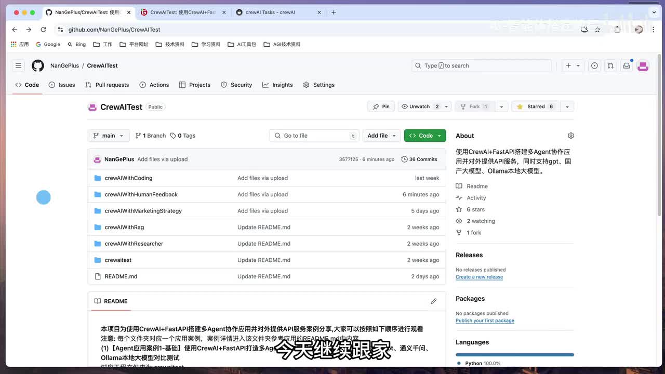The image size is (665, 374).
Task: Open the Actions tab
Action: tap(154, 85)
